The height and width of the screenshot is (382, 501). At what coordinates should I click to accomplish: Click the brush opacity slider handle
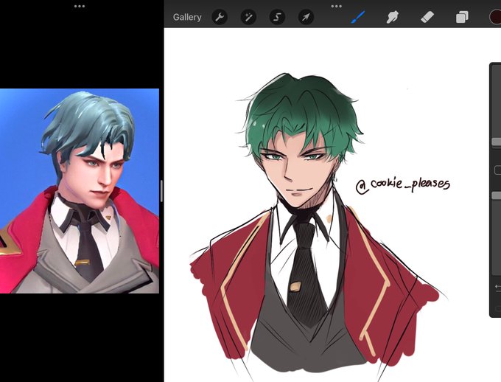[x=496, y=195]
